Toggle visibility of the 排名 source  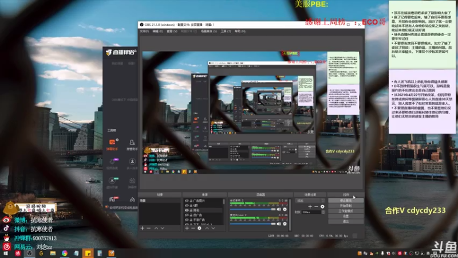187,210
